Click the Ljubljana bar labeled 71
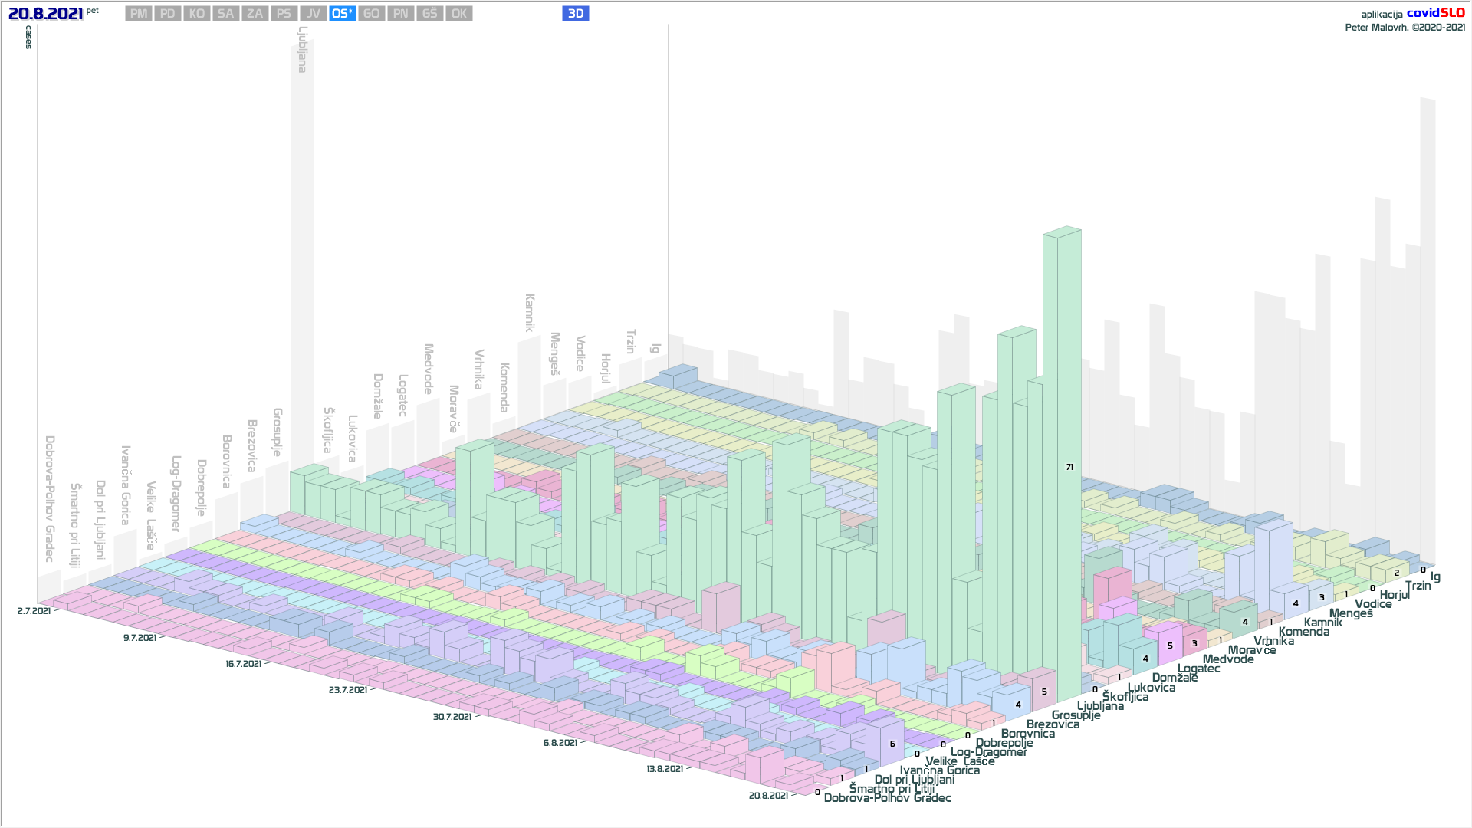 1069,467
